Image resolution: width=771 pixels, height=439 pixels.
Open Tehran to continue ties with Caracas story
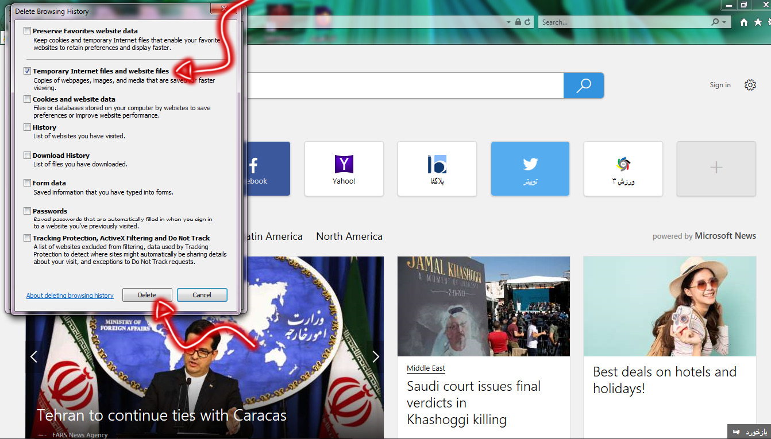[162, 415]
